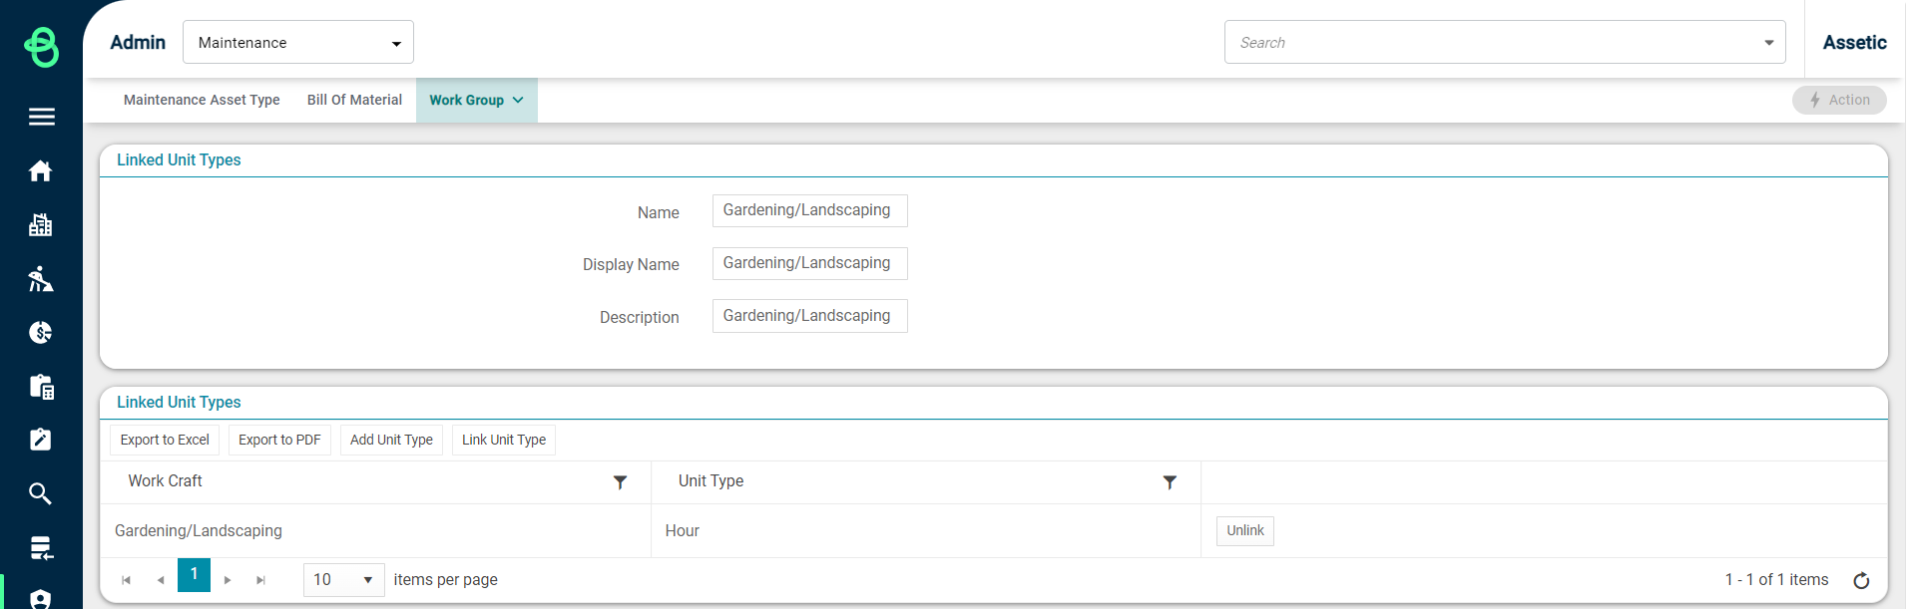Unlink the Gardening/Landscaping Hour unit type
Image resolution: width=1906 pixels, height=609 pixels.
pos(1245,530)
